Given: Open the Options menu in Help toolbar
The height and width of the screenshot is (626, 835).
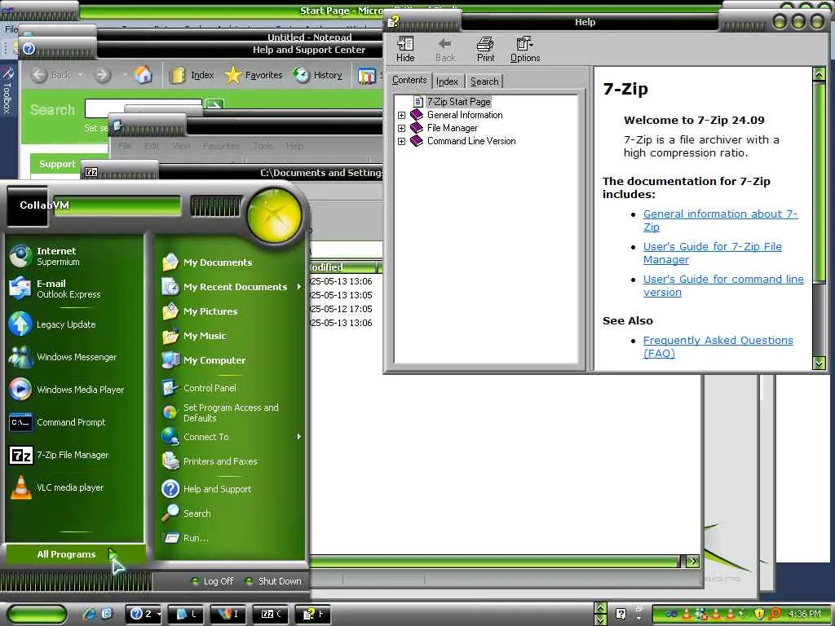Looking at the screenshot, I should point(524,49).
